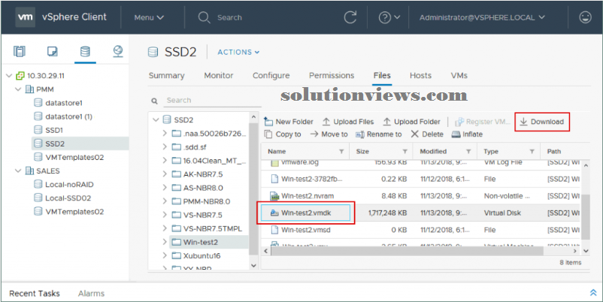This screenshot has height=302, width=603.
Task: Click the file list horizontal scrollbar
Action: click(407, 251)
